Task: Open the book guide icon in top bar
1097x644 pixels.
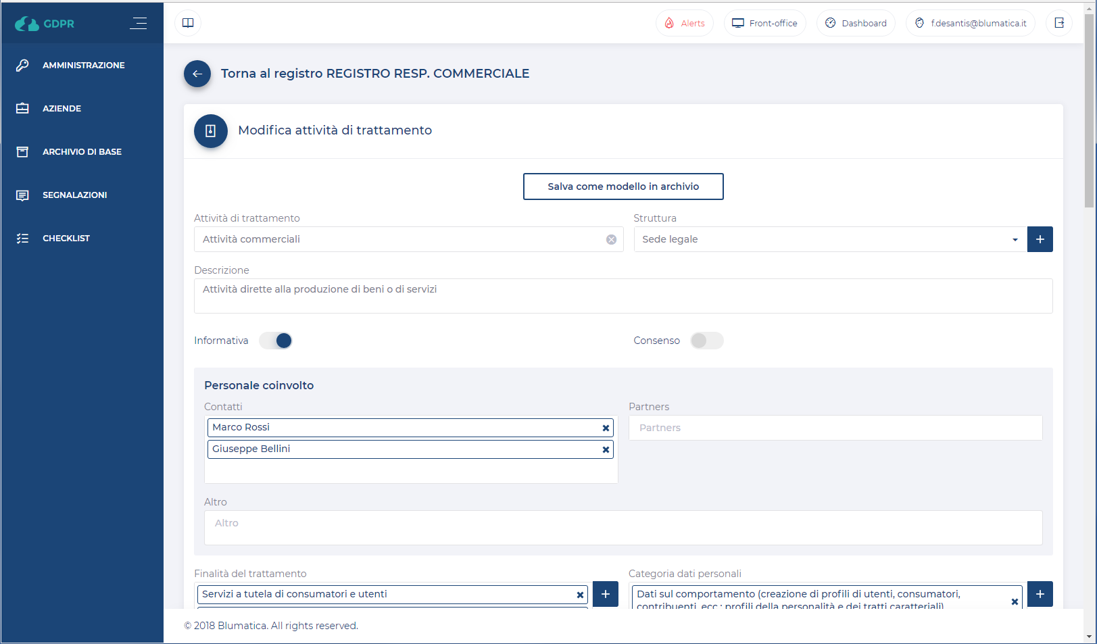Action: click(x=188, y=23)
